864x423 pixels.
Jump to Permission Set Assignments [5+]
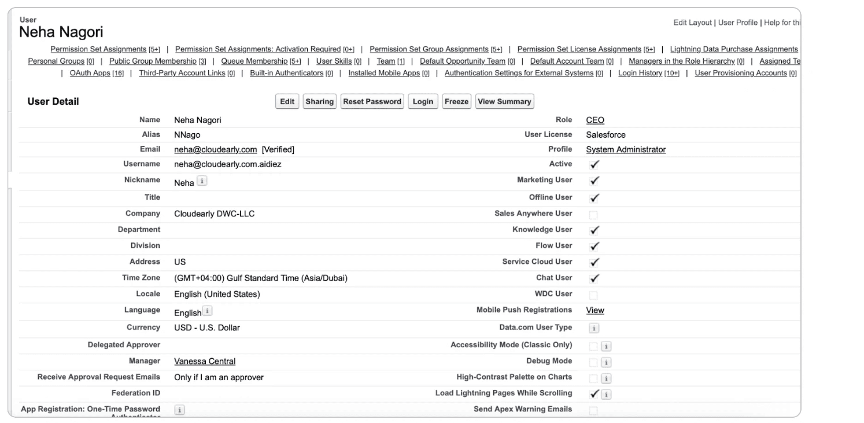[x=105, y=49]
